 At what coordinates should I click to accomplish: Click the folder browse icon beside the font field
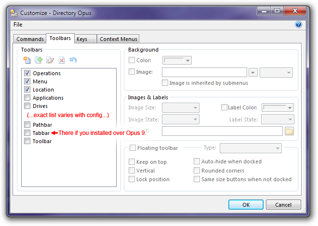[289, 131]
